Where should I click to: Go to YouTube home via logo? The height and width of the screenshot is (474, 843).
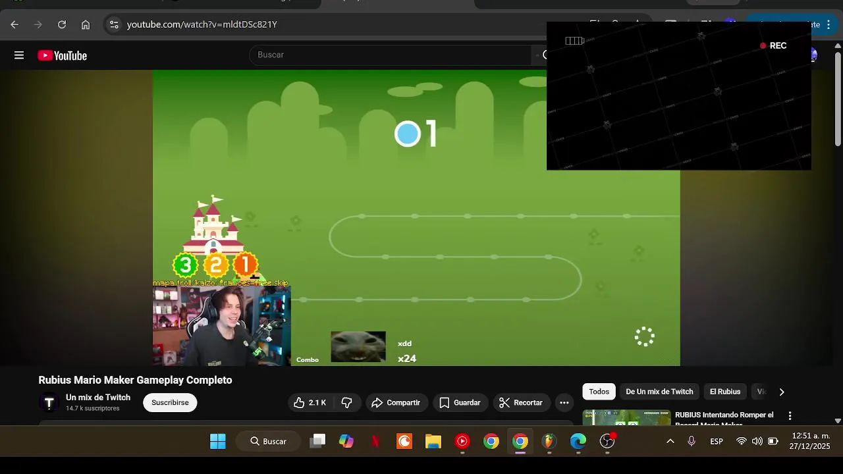click(63, 55)
